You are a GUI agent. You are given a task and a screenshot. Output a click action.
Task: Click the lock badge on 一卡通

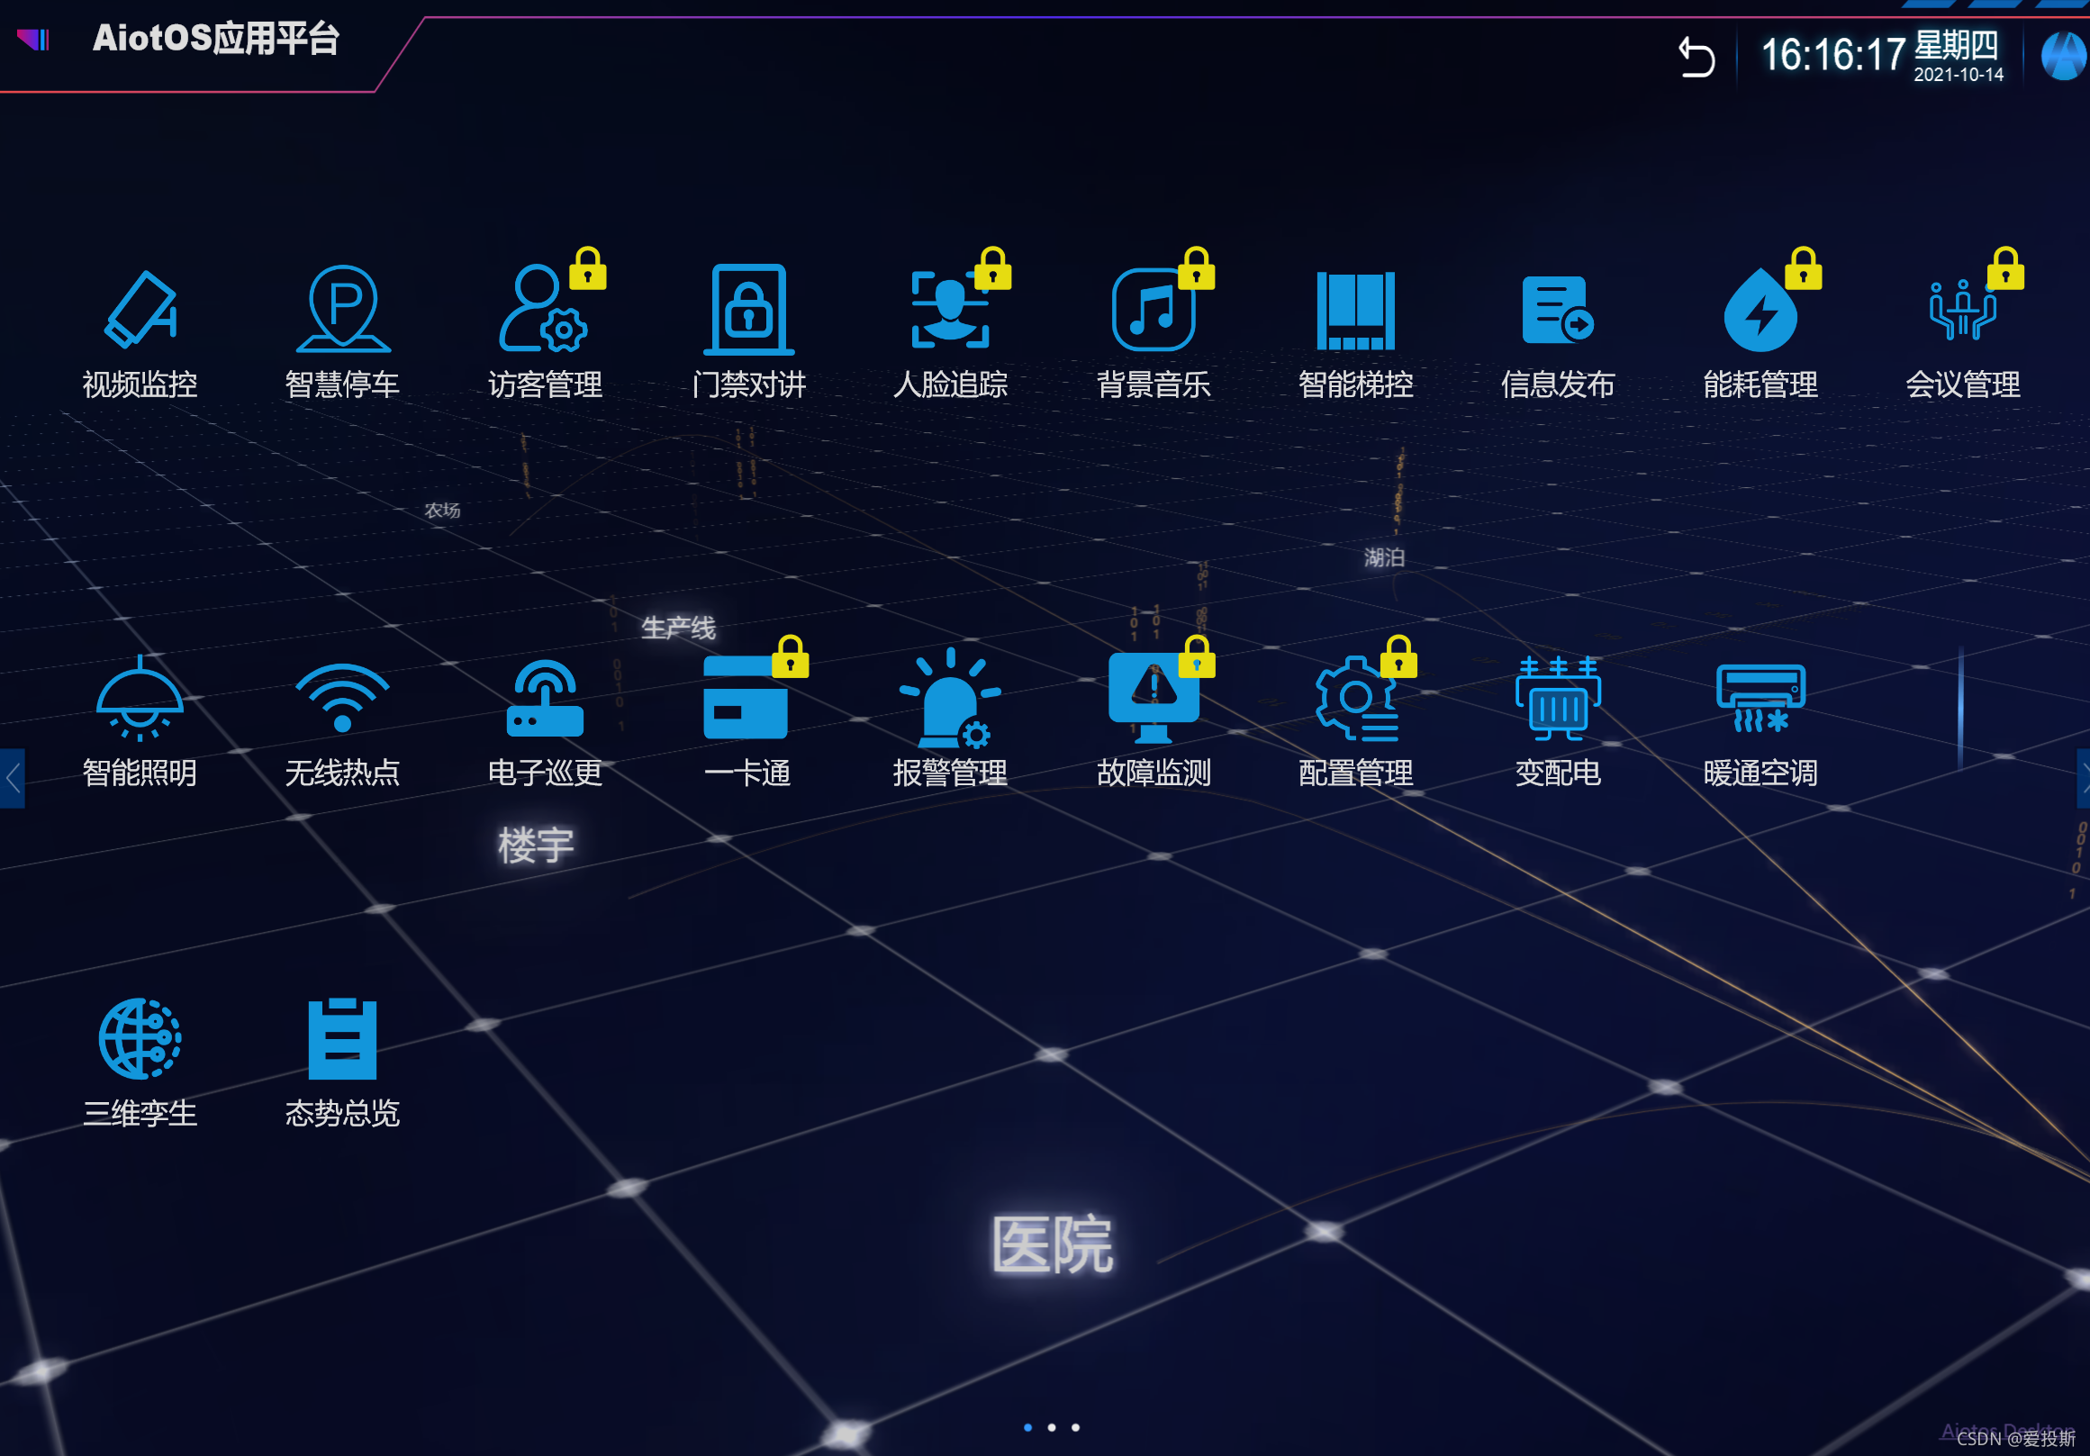790,657
